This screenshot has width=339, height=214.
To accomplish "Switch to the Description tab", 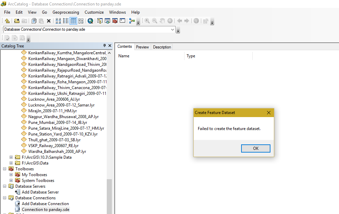I will [162, 47].
